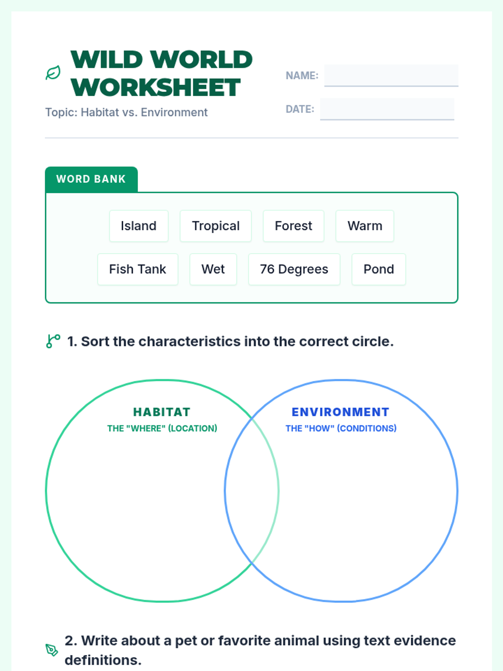This screenshot has height=671, width=503.
Task: Click the overlapping center of the Venn diagram
Action: pyautogui.click(x=251, y=491)
